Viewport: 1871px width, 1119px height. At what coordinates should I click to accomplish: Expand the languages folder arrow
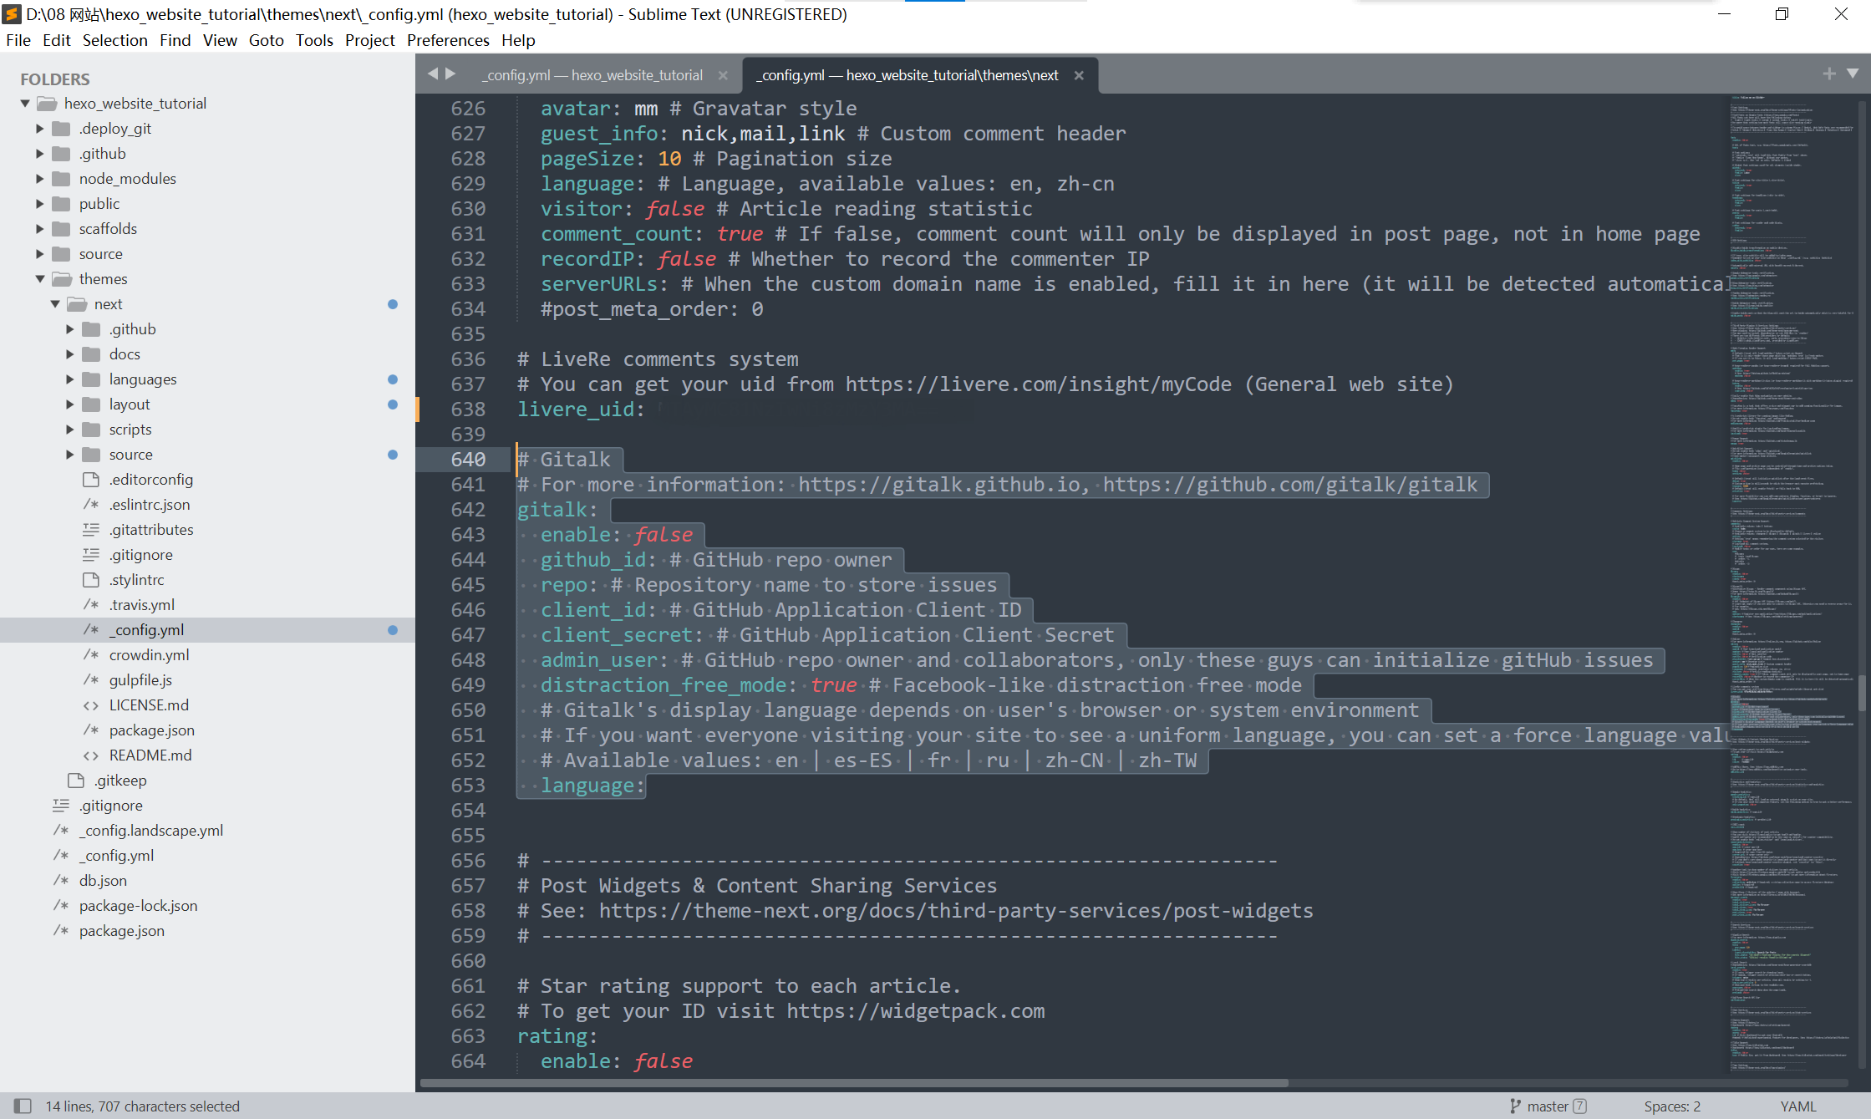point(70,379)
